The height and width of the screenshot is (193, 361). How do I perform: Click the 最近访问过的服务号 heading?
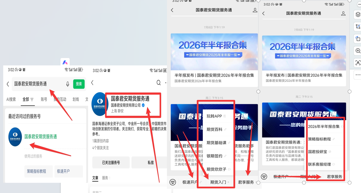[x=24, y=116]
